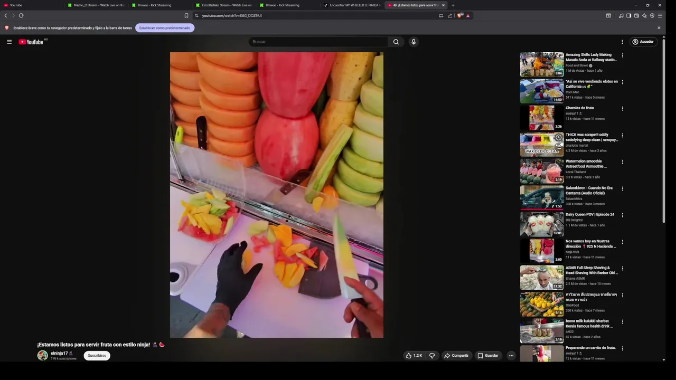
Task: Open Brave Shields lion icon
Action: point(459,16)
